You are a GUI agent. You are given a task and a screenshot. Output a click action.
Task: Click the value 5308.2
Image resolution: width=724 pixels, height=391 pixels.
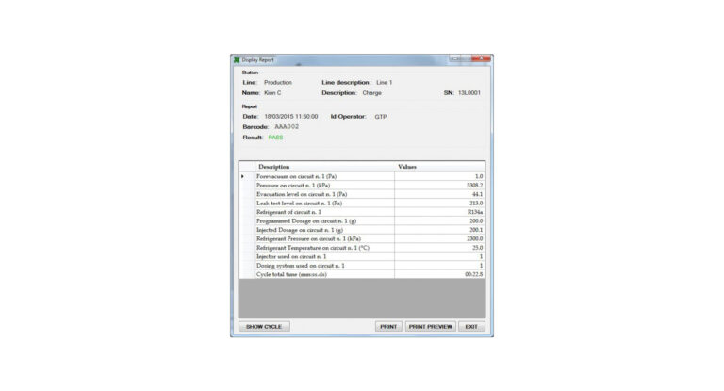point(475,185)
